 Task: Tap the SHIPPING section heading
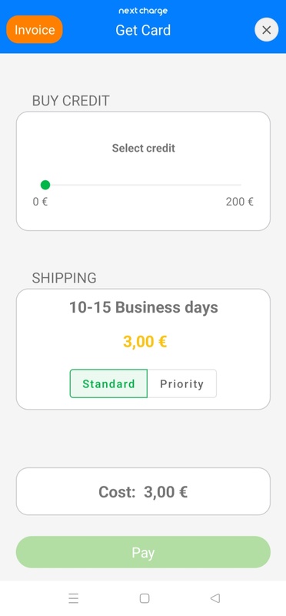(65, 278)
